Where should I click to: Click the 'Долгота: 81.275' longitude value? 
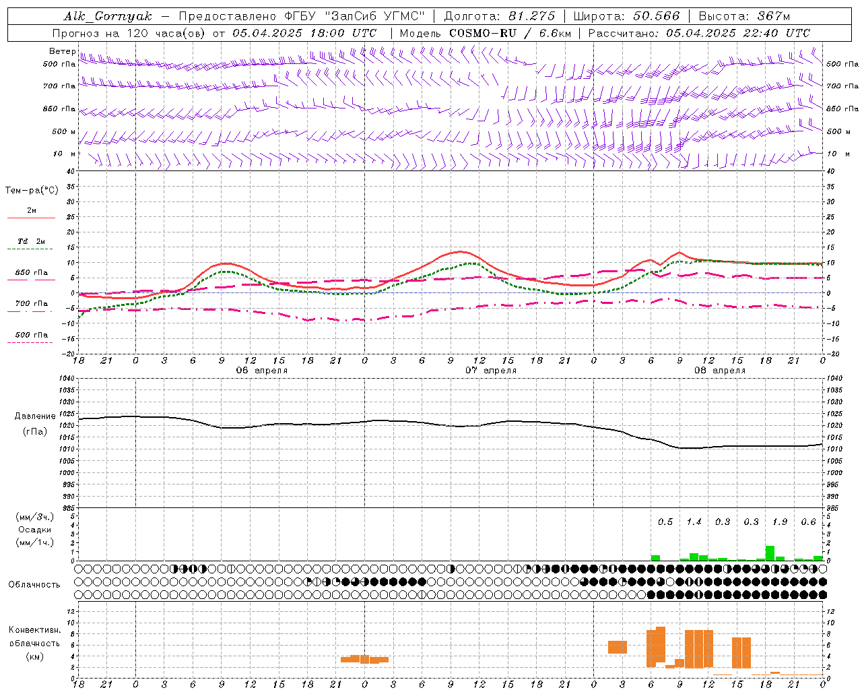tap(500, 16)
